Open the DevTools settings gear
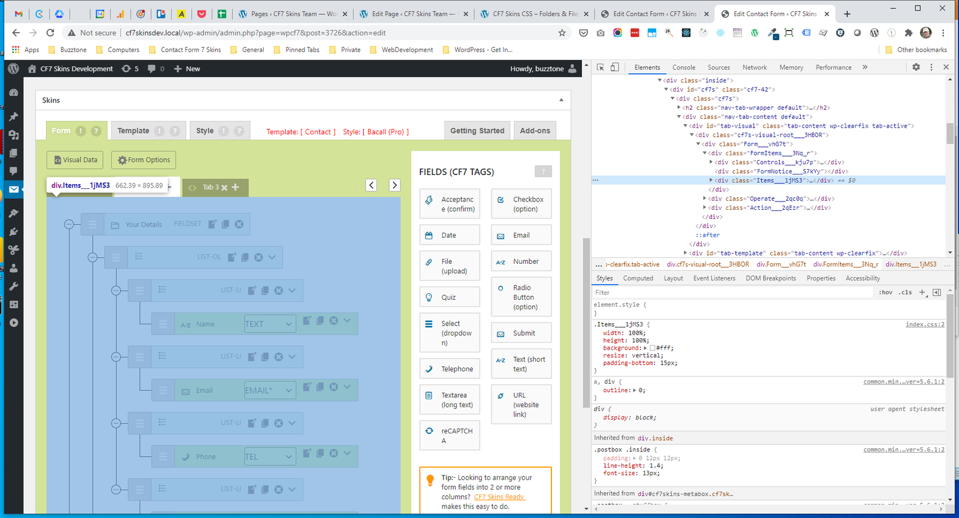 [x=916, y=67]
